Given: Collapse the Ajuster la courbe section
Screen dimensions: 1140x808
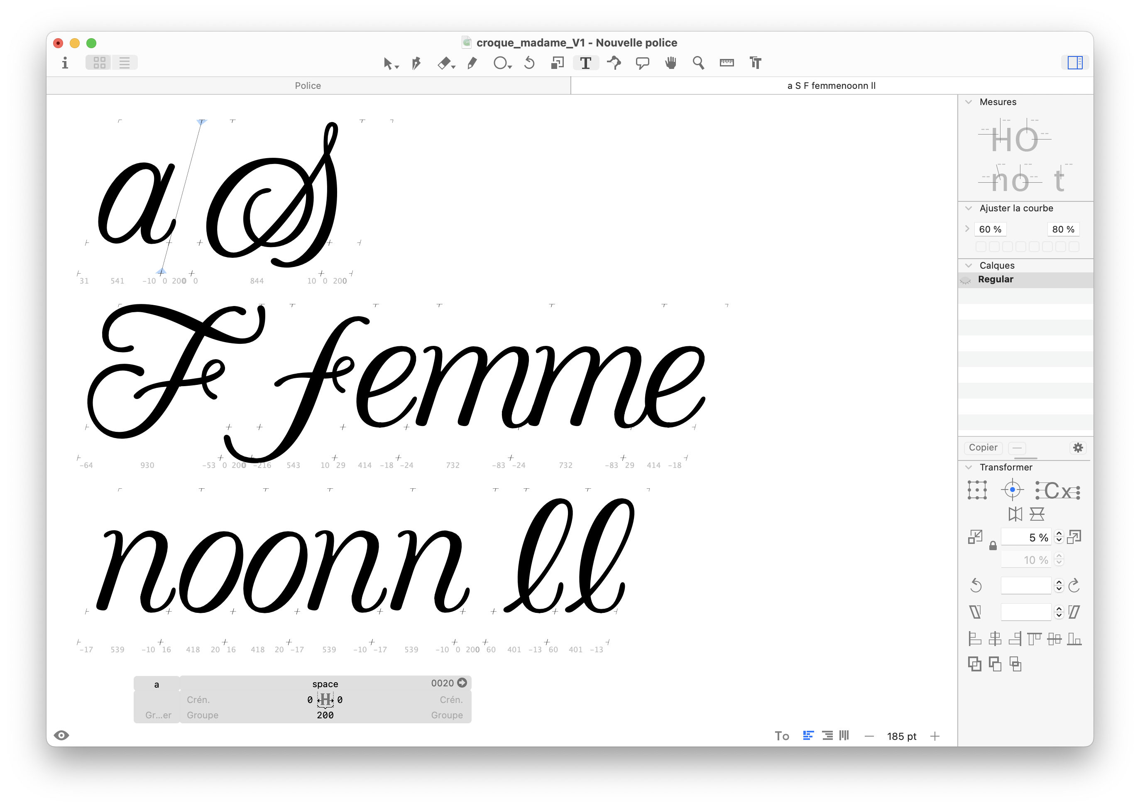Looking at the screenshot, I should click(x=968, y=208).
